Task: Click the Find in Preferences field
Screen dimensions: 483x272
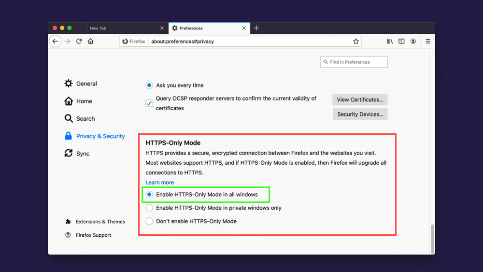Action: (354, 62)
